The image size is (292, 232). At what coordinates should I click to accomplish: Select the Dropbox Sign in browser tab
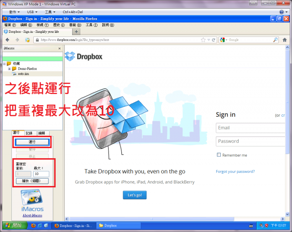(37, 31)
